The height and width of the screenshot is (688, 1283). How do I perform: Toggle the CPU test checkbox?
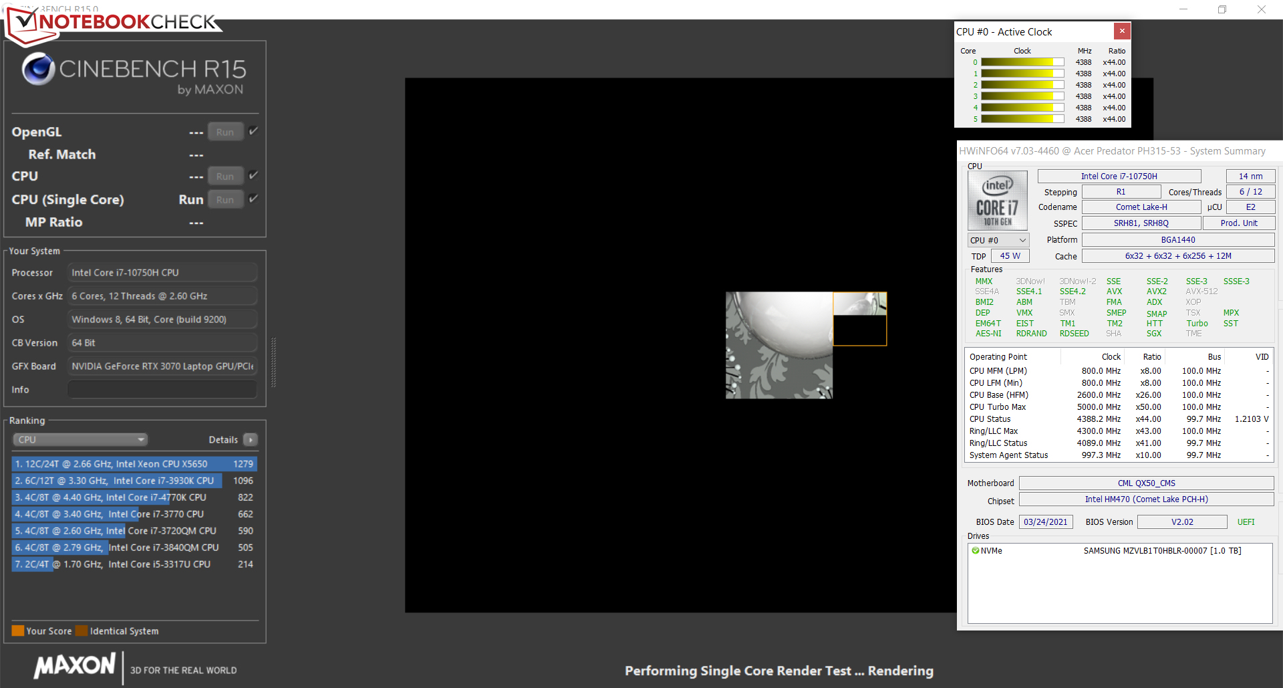click(x=253, y=175)
